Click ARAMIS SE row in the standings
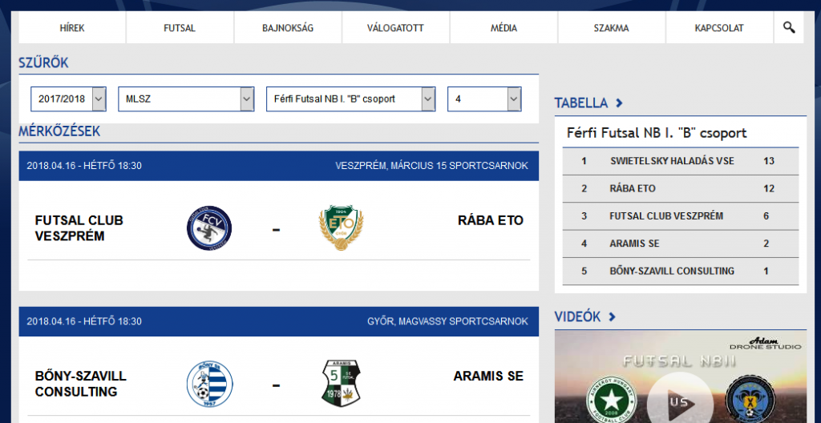This screenshot has height=423, width=821. [681, 244]
